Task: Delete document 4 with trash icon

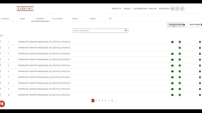Action: point(200,60)
